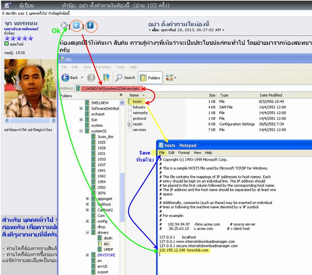Click the tonoclub.com hosts entry line
This screenshot has width=312, height=275.
184,250
